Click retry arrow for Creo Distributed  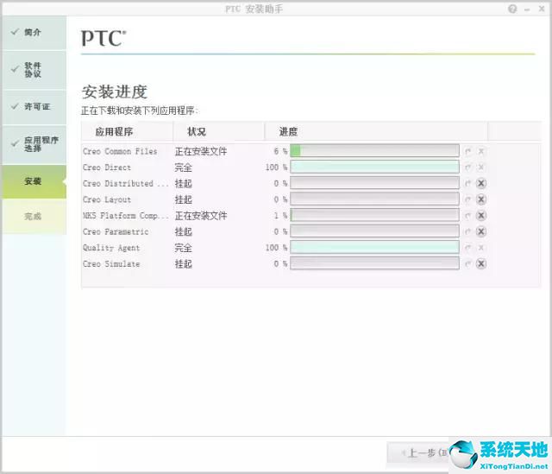(467, 184)
